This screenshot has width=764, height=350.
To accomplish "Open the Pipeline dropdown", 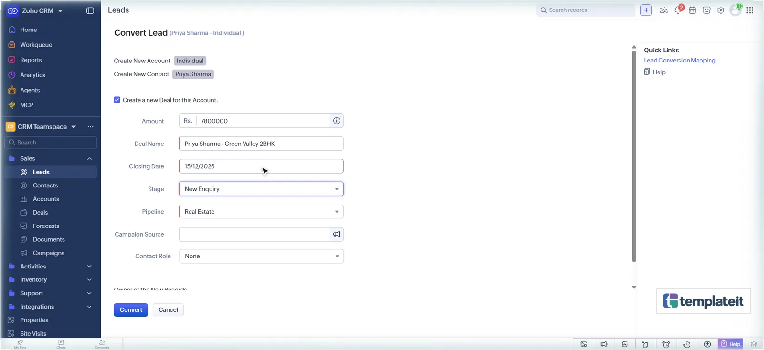I will pyautogui.click(x=261, y=212).
